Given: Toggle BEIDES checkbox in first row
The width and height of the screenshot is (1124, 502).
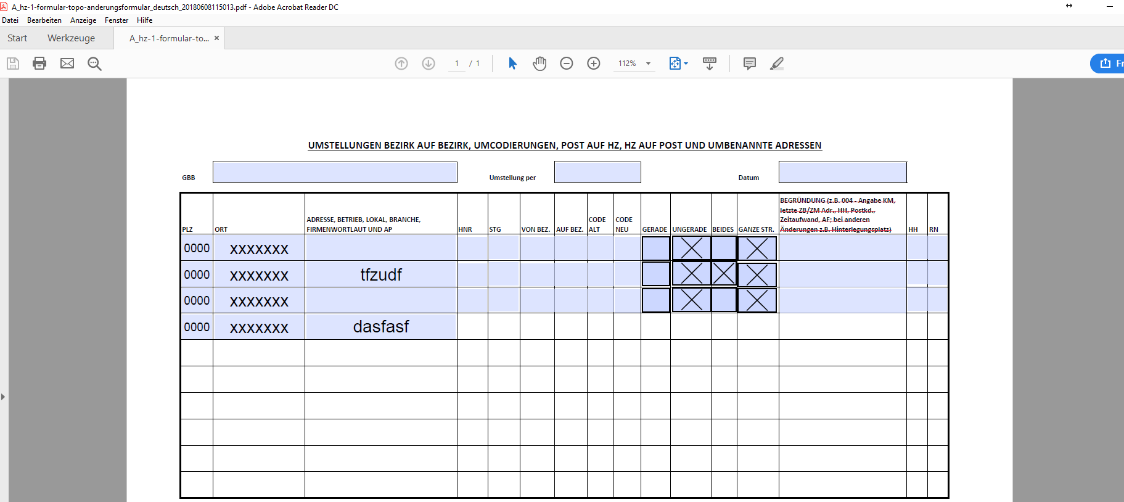Looking at the screenshot, I should 724,249.
